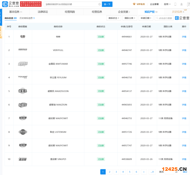
Task: Switch to 知识产权 tab
Action: point(151,12)
